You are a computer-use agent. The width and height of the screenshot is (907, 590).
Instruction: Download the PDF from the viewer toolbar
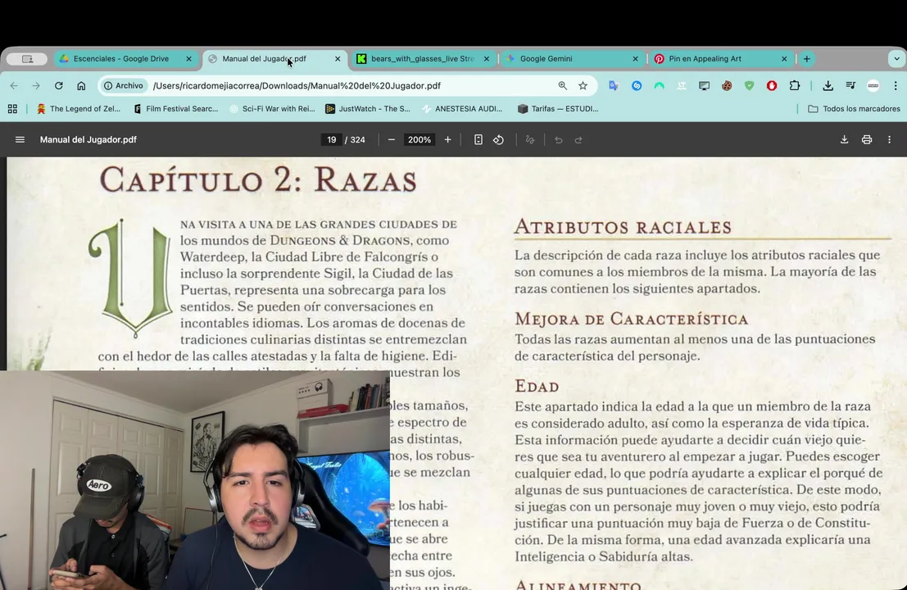[x=845, y=139]
